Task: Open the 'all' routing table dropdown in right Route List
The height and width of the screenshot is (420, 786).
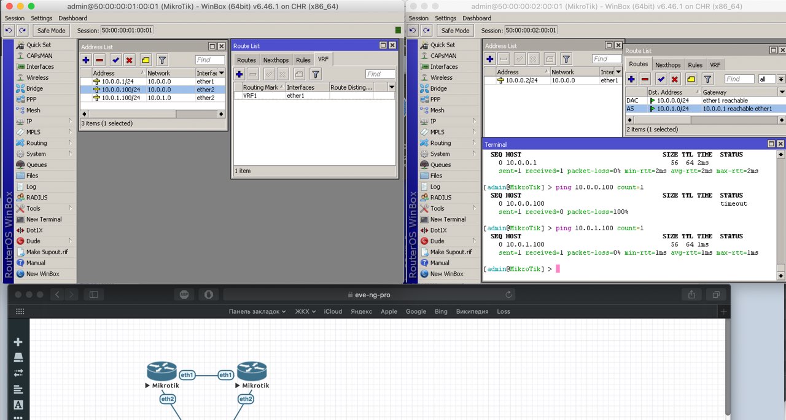Action: click(x=780, y=79)
